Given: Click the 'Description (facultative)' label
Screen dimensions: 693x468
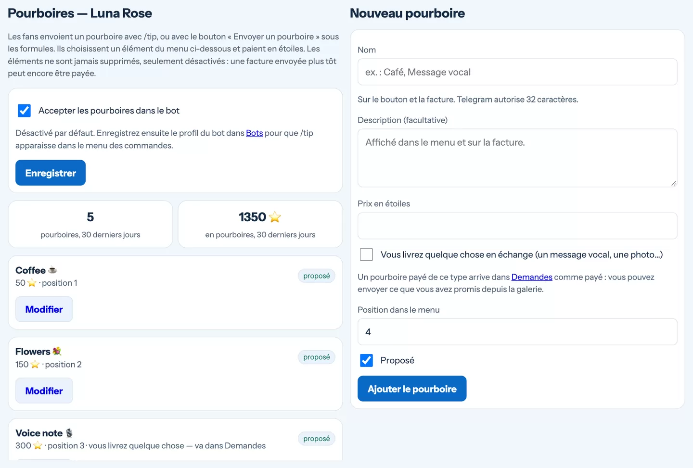Looking at the screenshot, I should [403, 120].
